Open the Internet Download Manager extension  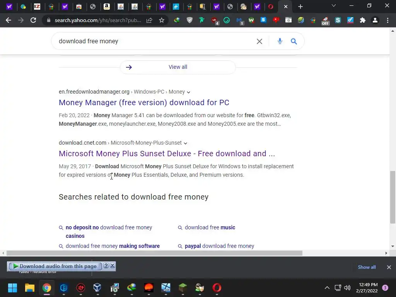point(177,20)
